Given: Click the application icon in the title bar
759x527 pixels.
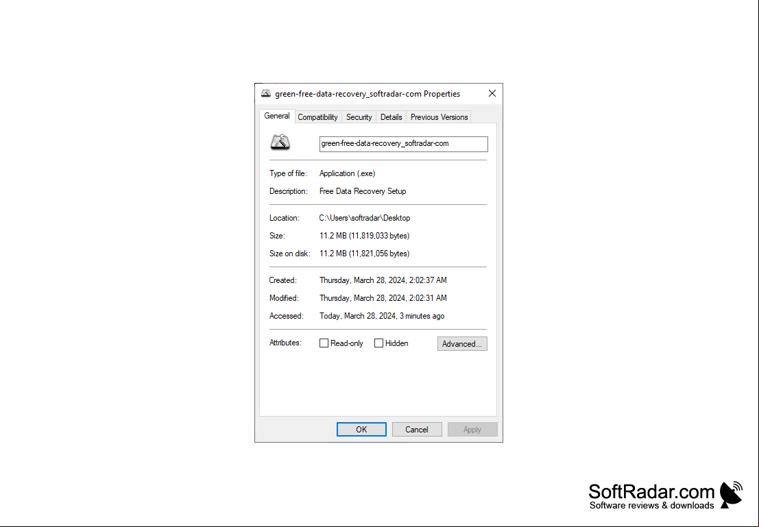Looking at the screenshot, I should (266, 93).
